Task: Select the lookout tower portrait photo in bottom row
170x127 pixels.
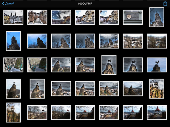Action: click(13, 112)
